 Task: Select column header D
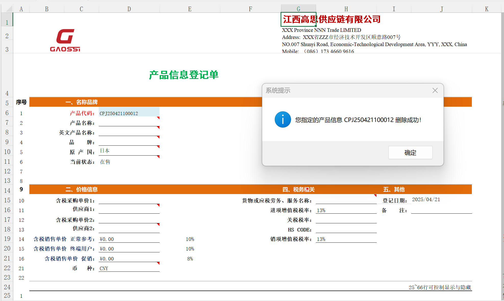pos(129,9)
